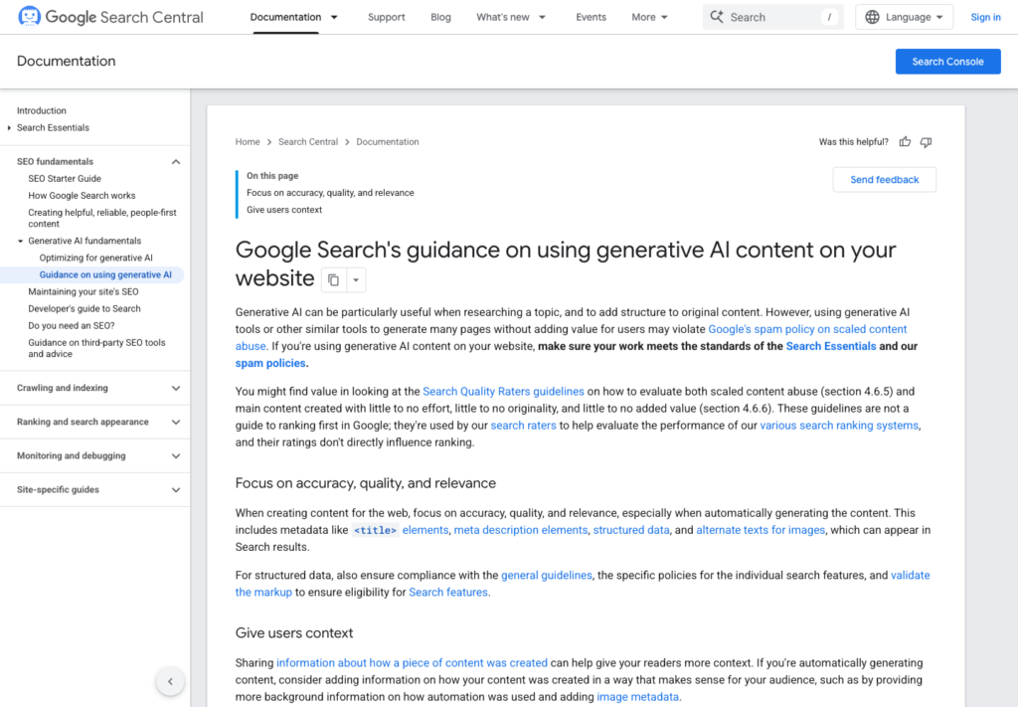The height and width of the screenshot is (707, 1018).
Task: Focus the Search input field
Action: (772, 17)
